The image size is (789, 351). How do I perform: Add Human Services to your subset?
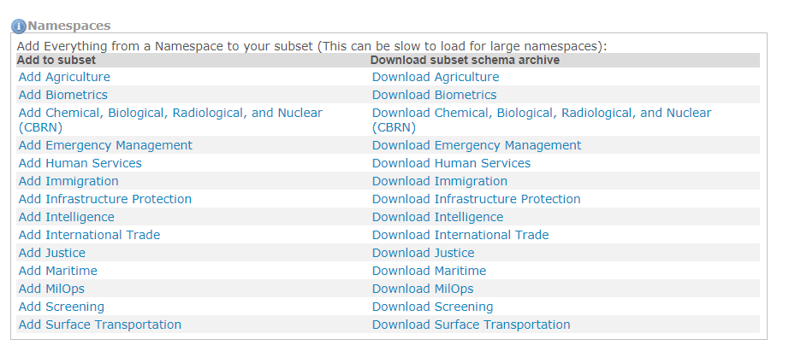click(x=80, y=163)
